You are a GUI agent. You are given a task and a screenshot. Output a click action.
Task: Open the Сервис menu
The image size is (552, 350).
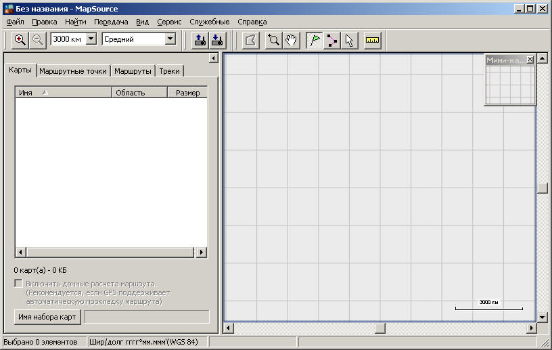(169, 22)
